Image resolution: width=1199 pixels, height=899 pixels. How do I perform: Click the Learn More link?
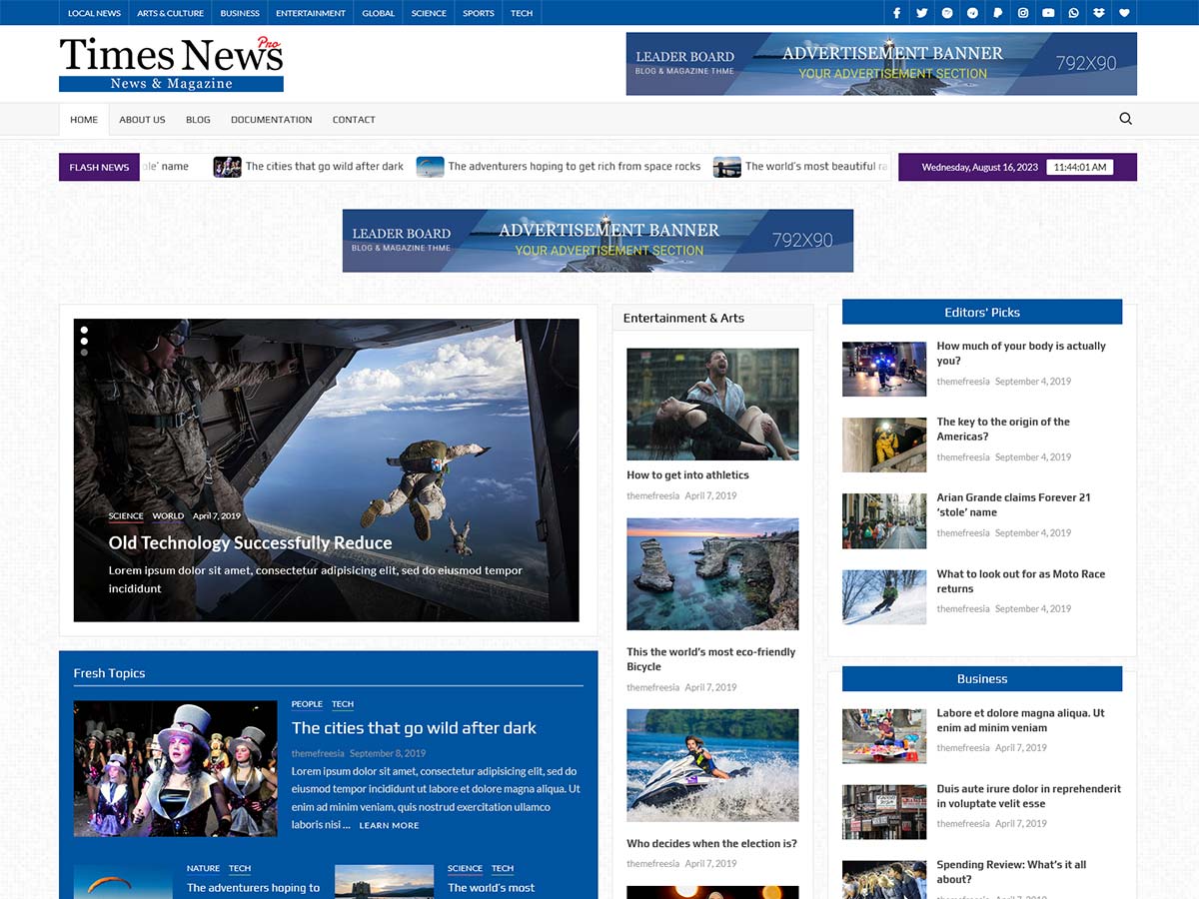[389, 826]
